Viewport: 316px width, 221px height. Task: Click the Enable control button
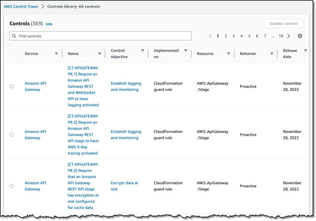point(284,23)
